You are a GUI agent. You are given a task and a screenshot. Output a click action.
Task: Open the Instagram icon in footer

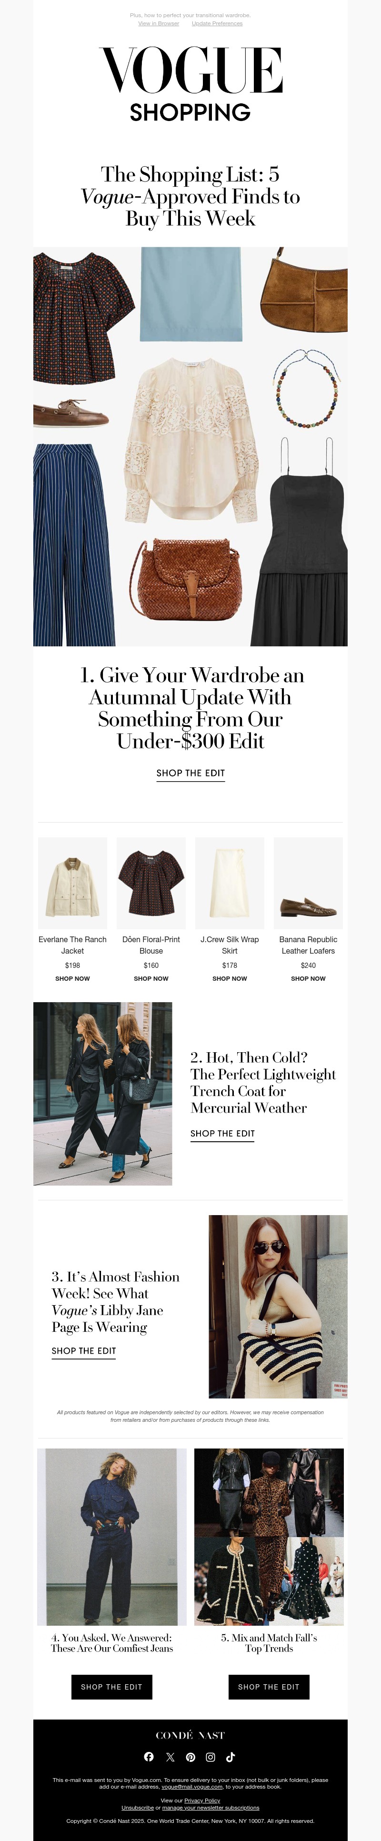tap(210, 1757)
